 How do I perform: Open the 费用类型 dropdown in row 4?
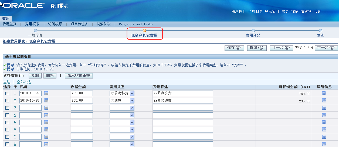pyautogui.click(x=122, y=115)
